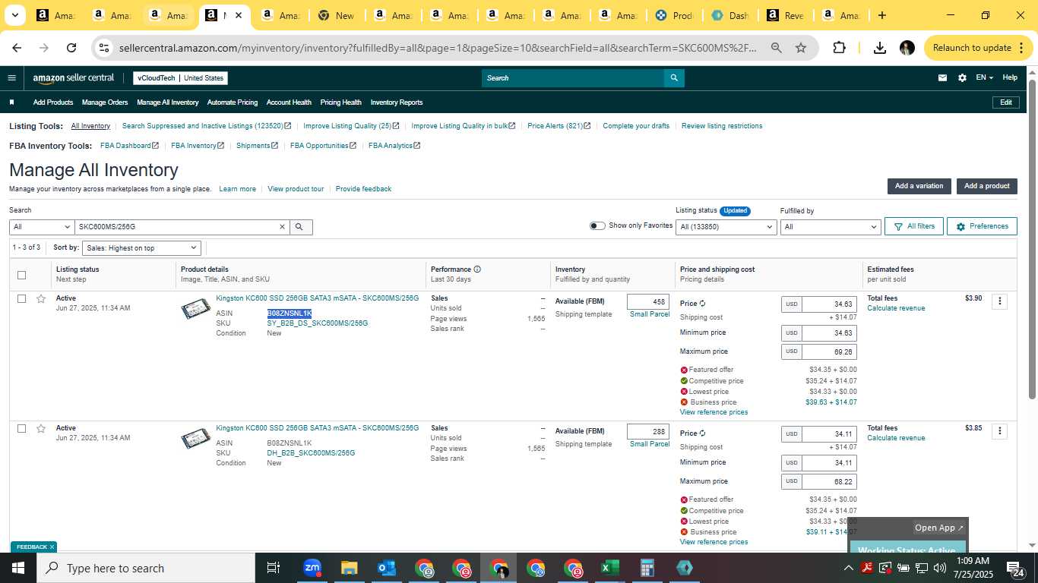Open the Calculator in taskbar
This screenshot has width=1038, height=583.
tap(647, 568)
